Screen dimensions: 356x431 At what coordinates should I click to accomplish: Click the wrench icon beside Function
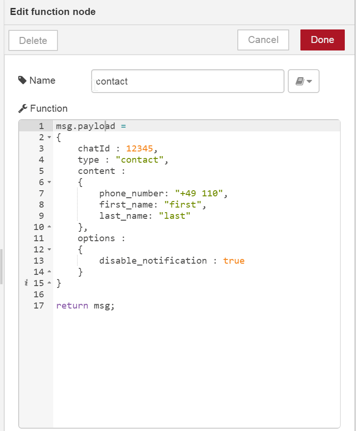point(22,108)
